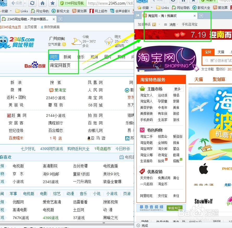Click the Taobao search input field
The image size is (232, 228).
click(x=217, y=61)
